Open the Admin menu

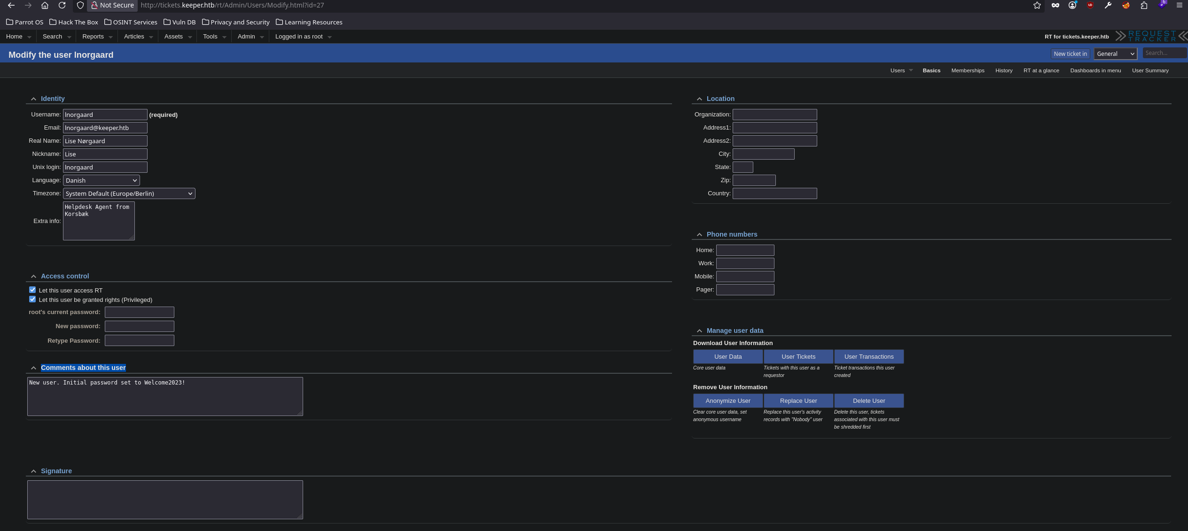(x=250, y=36)
